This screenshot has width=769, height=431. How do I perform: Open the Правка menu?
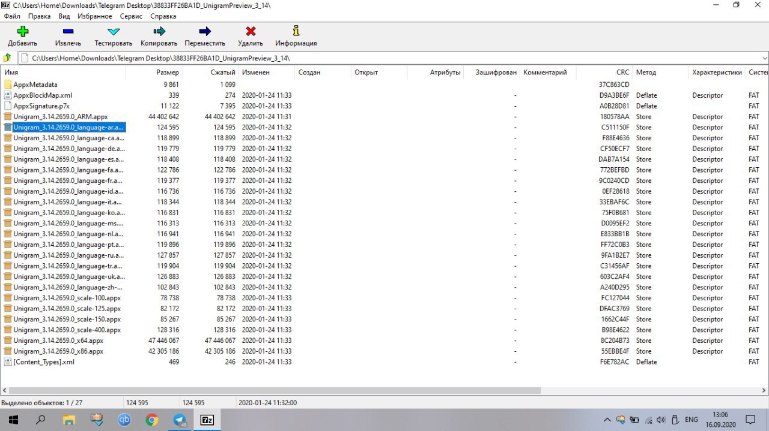coord(39,16)
